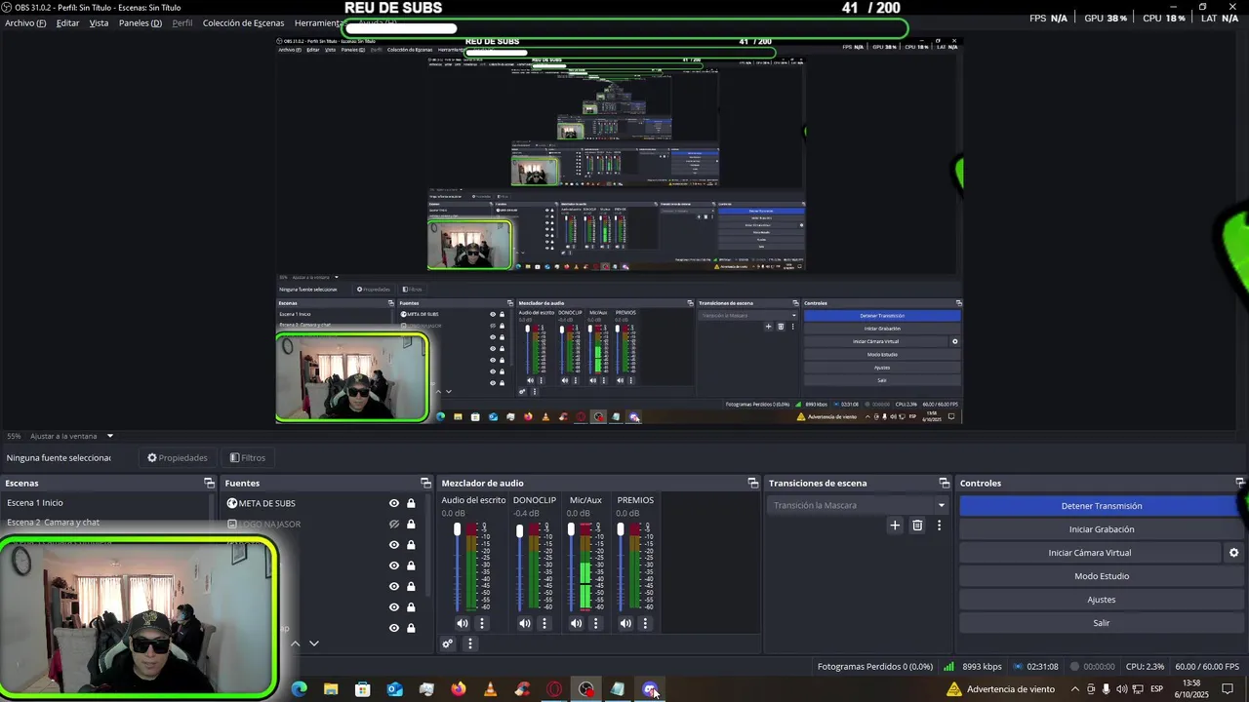
Task: Adjust the DONOCLIP volume fader
Action: pos(519,530)
